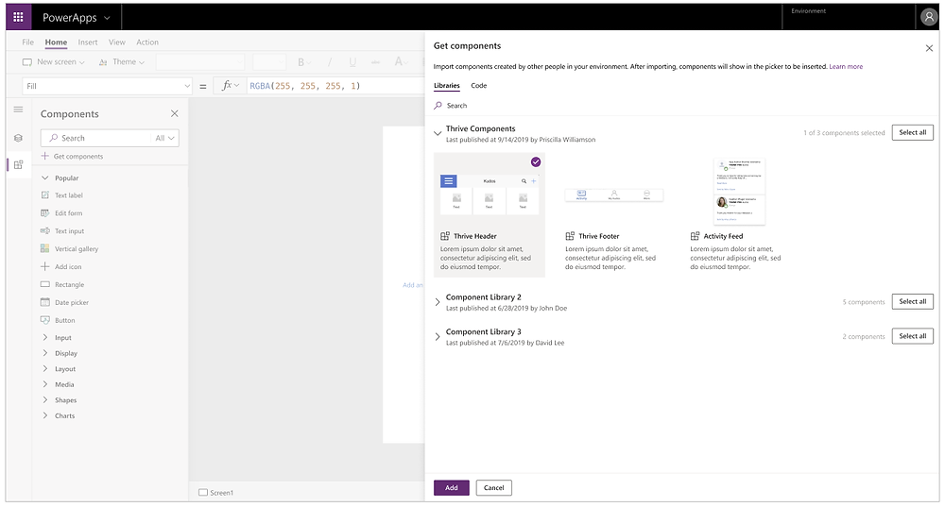Click the italic formatting icon
This screenshot has height=507, width=945.
click(x=329, y=62)
